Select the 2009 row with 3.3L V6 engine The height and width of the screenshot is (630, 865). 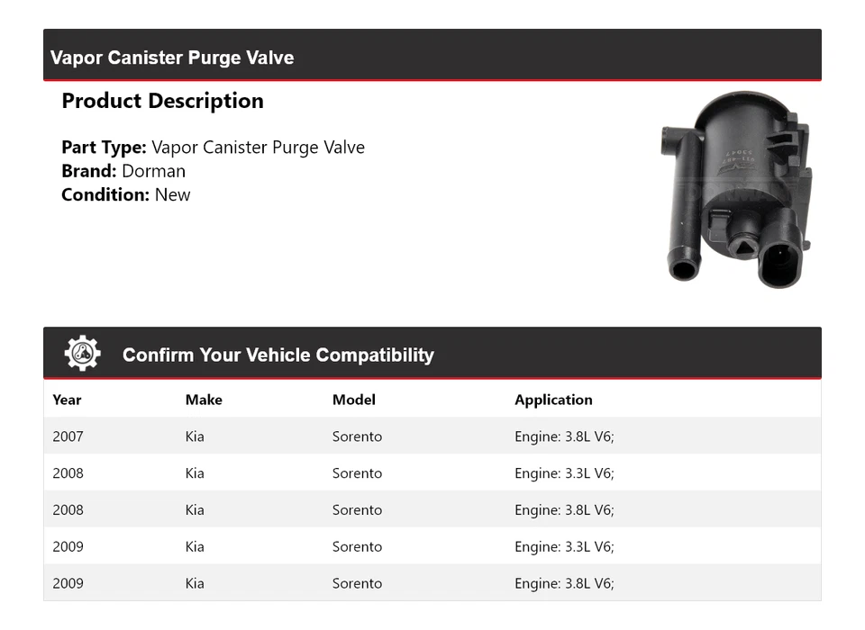click(x=432, y=546)
